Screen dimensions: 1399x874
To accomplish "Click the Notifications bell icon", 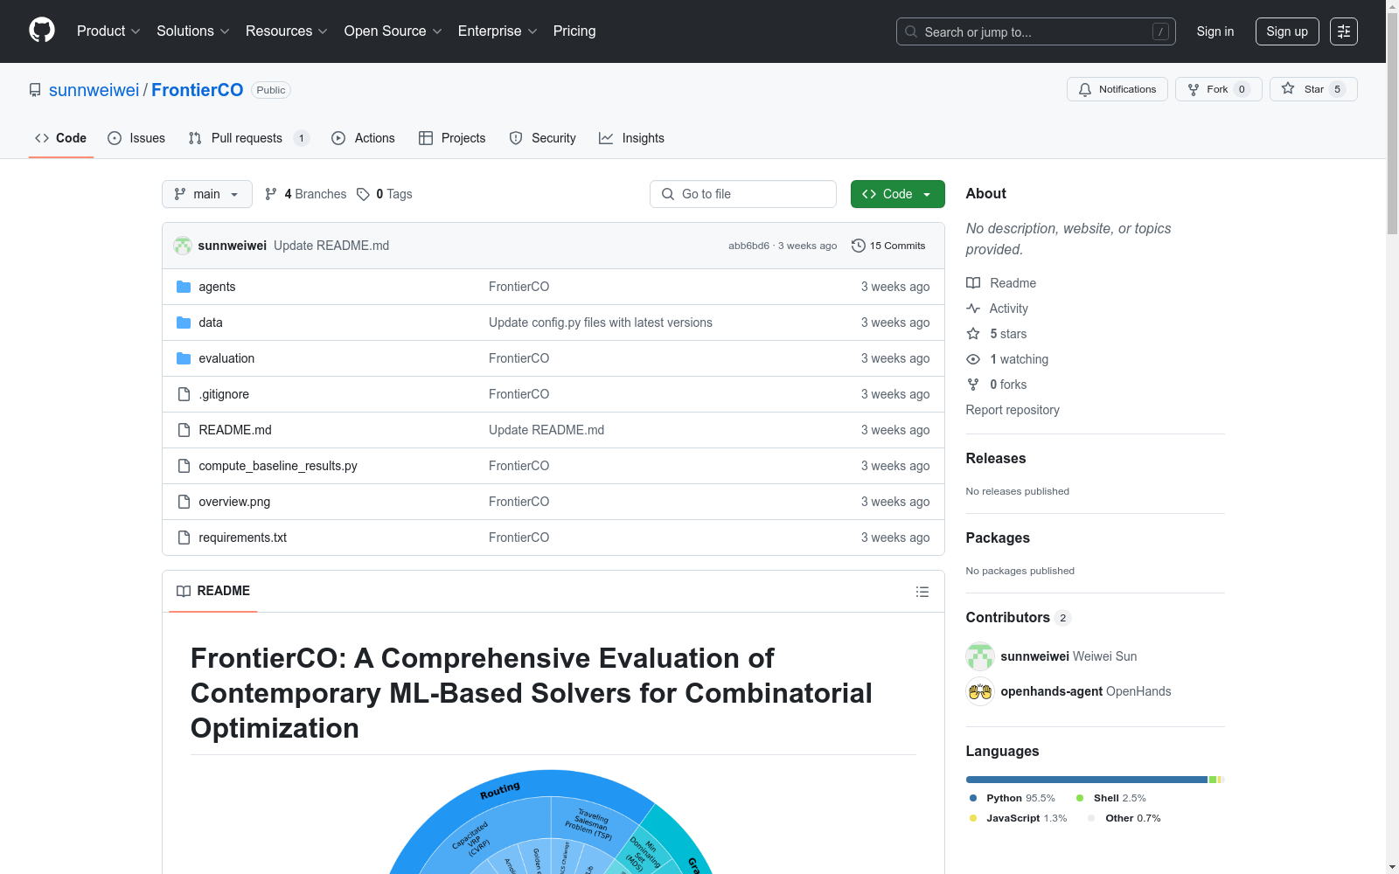I will 1085,89.
